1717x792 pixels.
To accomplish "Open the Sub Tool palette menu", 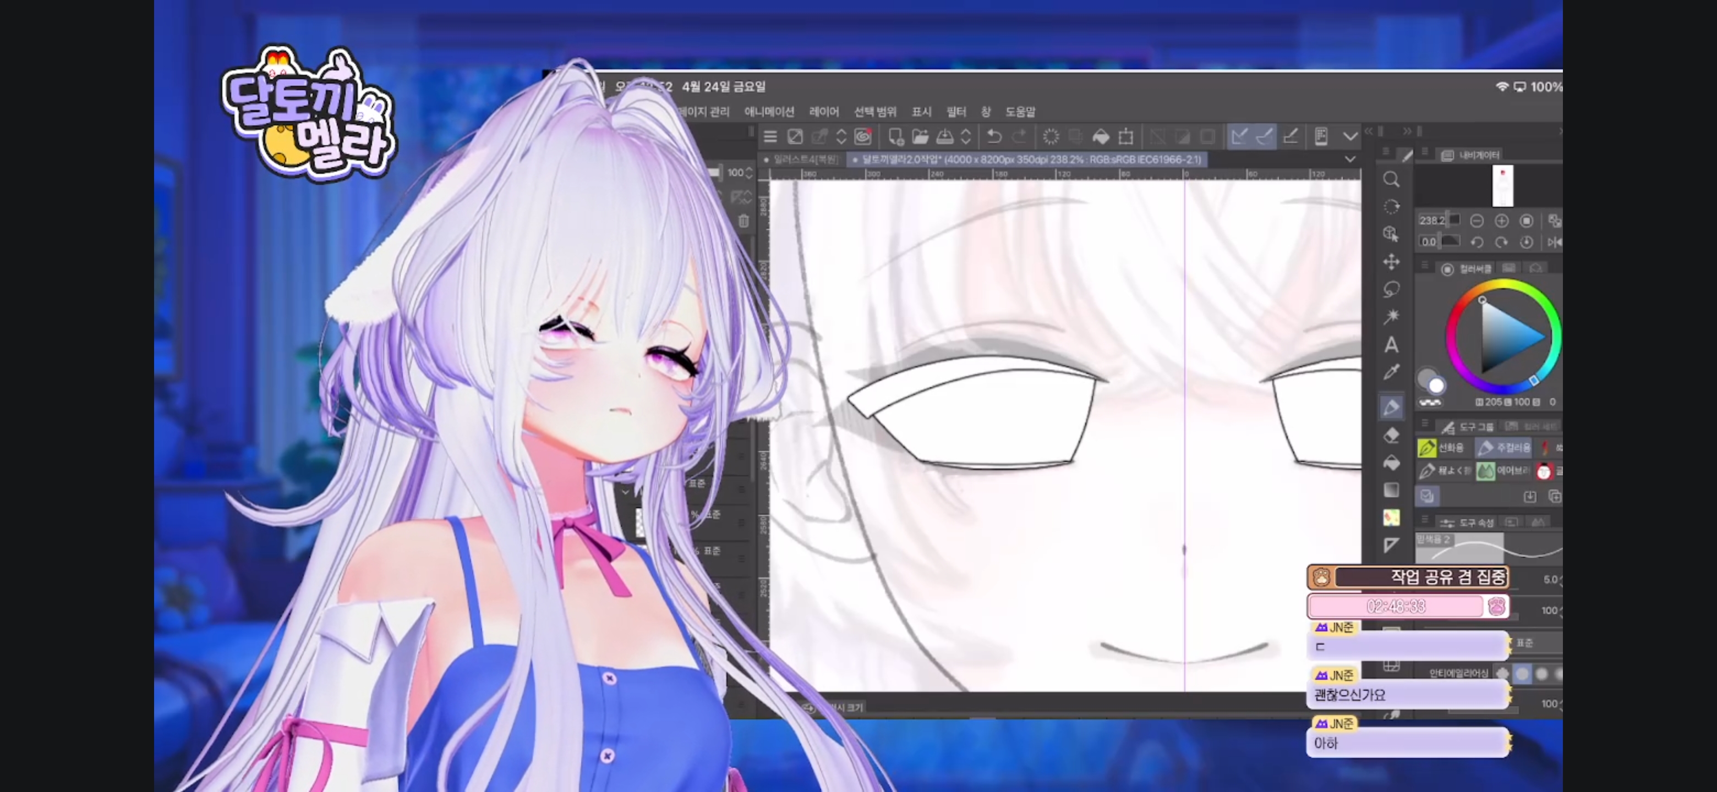I will click(x=1424, y=424).
